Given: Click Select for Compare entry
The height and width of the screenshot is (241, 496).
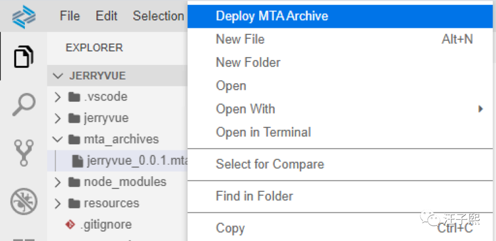Looking at the screenshot, I should [270, 164].
